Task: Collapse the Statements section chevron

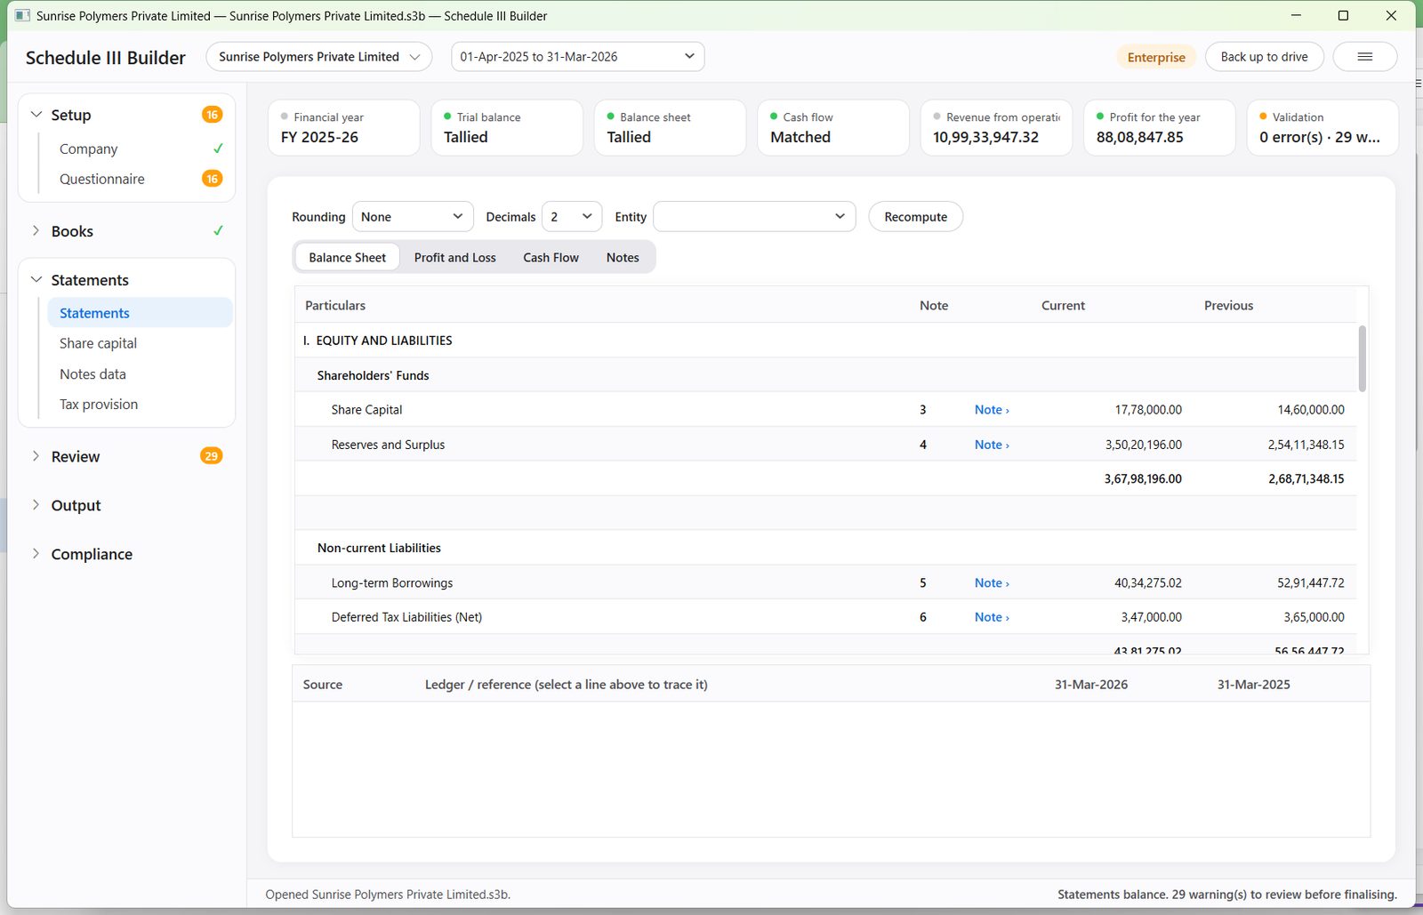Action: tap(36, 280)
